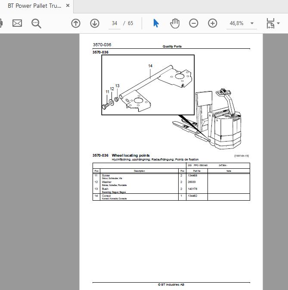The image size is (288, 290).
Task: Expand the page fit options arrow
Action: click(x=279, y=23)
